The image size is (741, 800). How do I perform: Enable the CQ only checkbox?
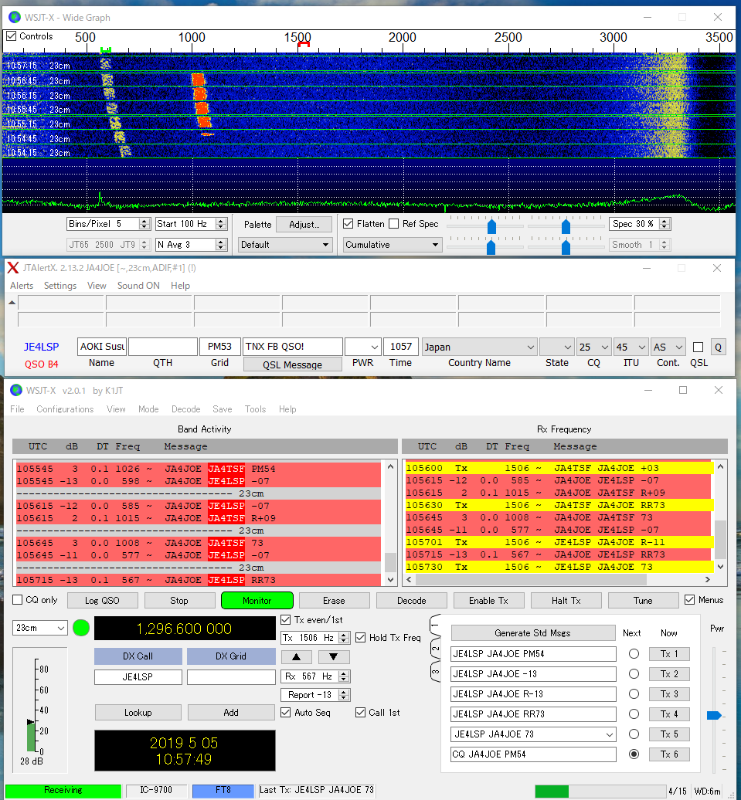(x=17, y=599)
